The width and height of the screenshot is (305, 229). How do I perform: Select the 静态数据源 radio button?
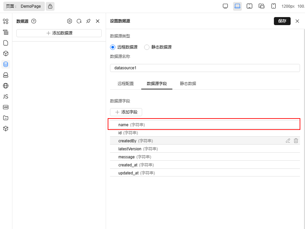coord(146,47)
